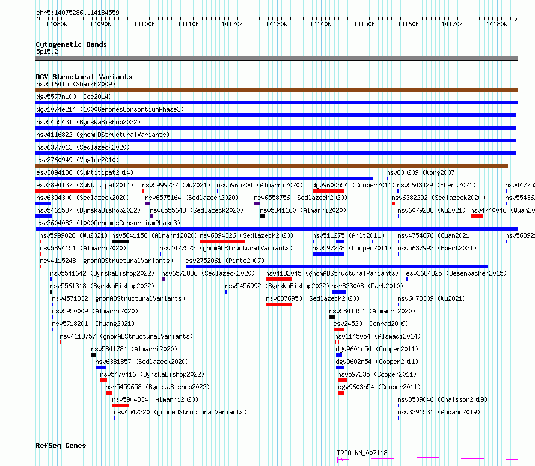Click the brown esv2760949 variant bar

point(272,166)
